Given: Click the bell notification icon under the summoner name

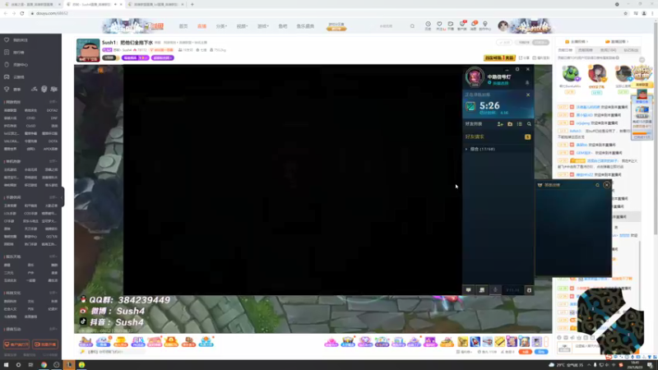Looking at the screenshot, I should [527, 83].
